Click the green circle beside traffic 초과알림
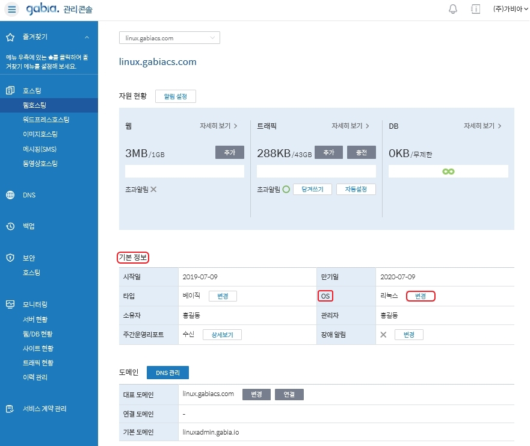The height and width of the screenshot is (446, 530). (286, 190)
